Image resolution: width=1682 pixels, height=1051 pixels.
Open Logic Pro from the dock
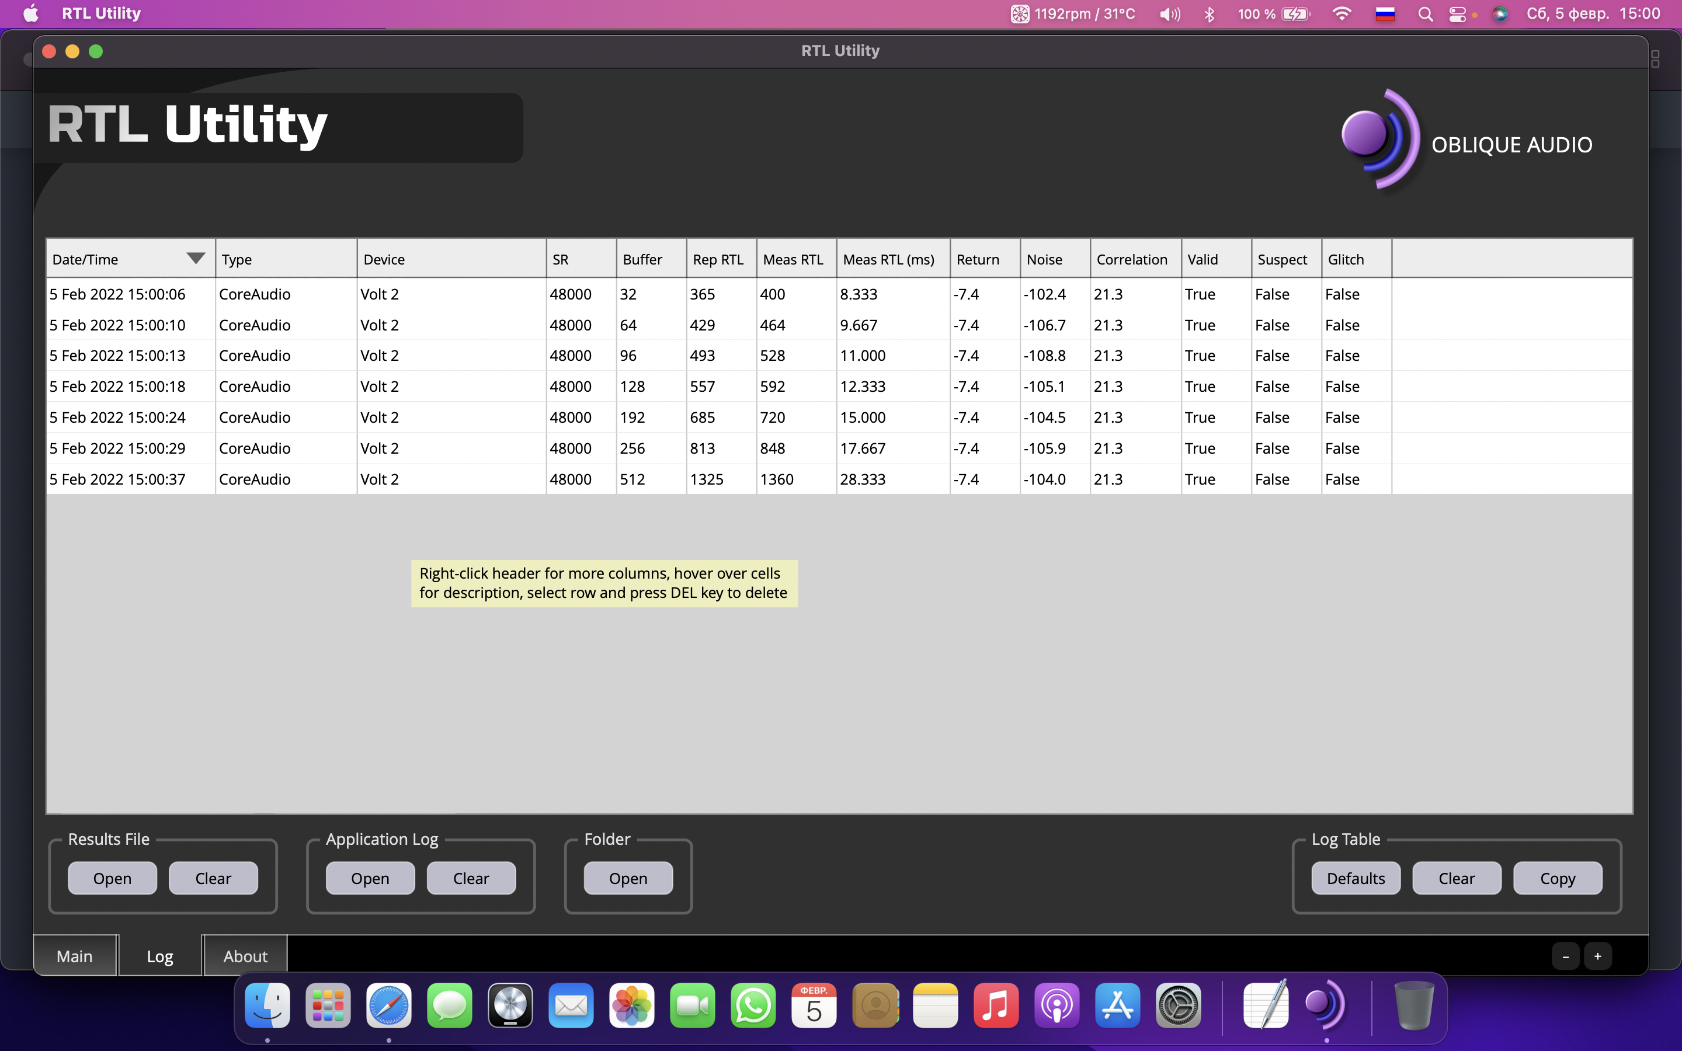(x=510, y=1005)
